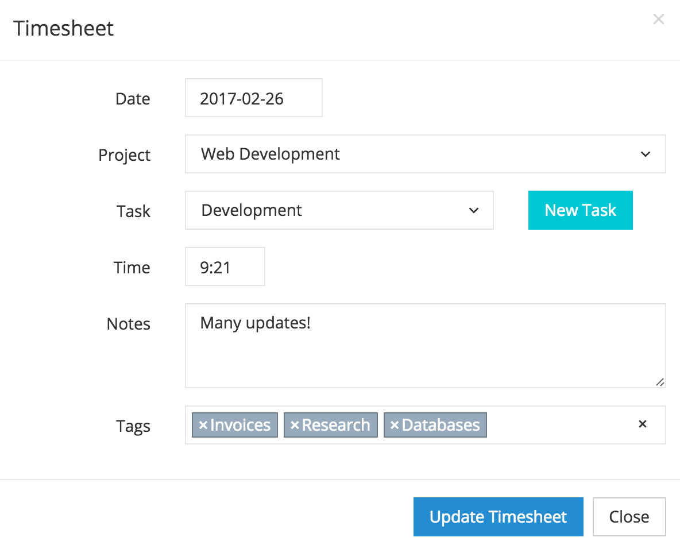Open the Project dropdown showing Web Development
This screenshot has width=680, height=549.
425,154
